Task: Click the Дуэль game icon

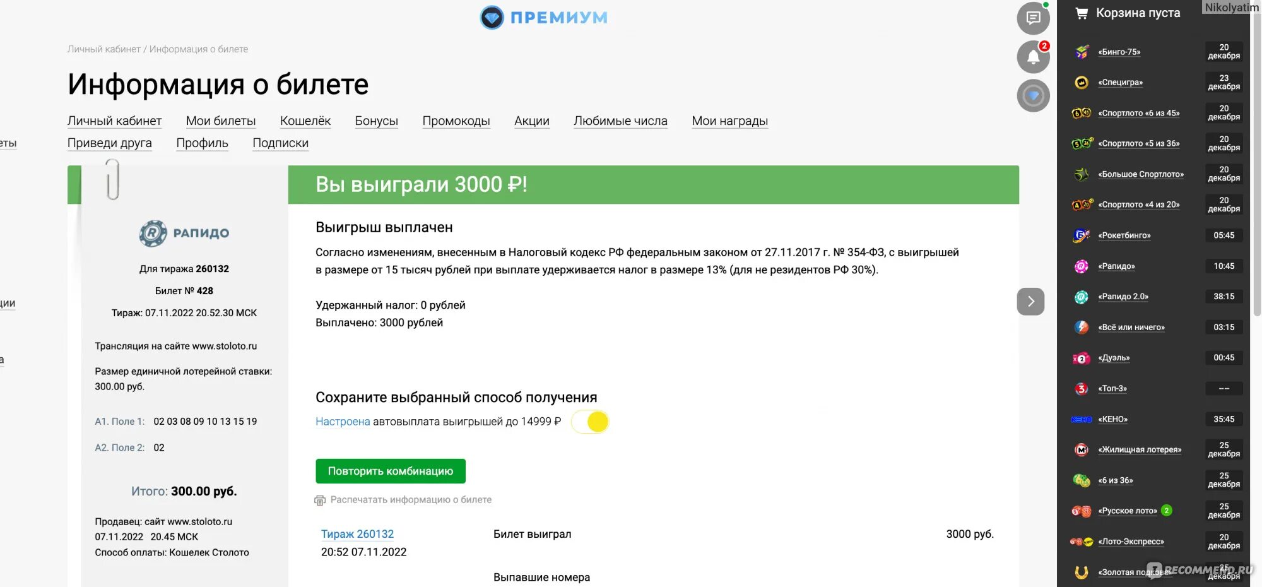Action: [x=1082, y=358]
